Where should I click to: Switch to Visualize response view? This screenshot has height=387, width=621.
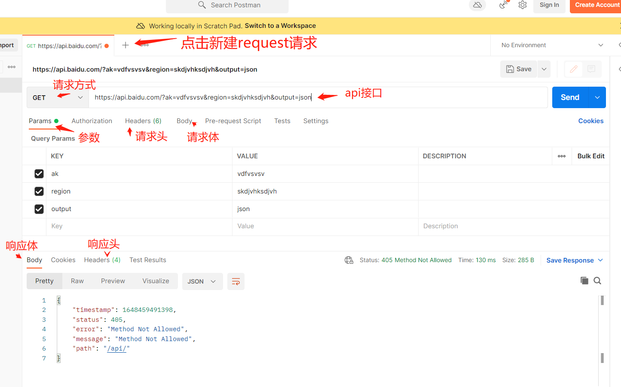(156, 281)
